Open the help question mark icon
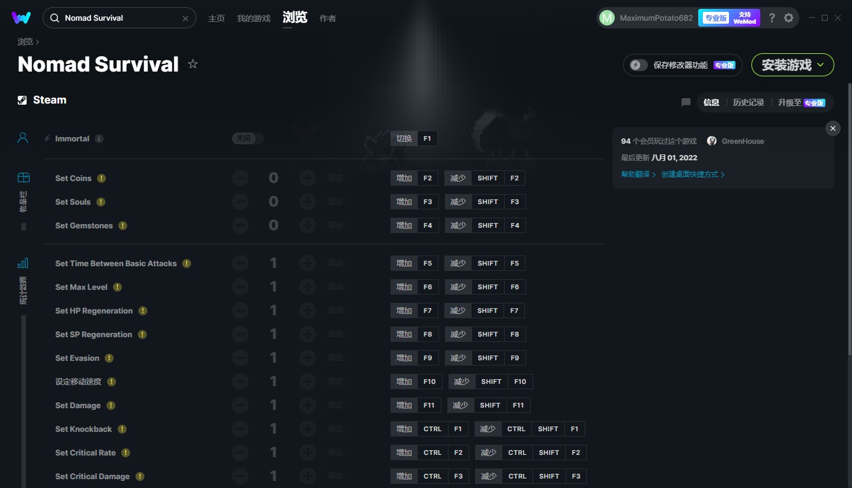Screen dimensions: 852x488 click(772, 18)
